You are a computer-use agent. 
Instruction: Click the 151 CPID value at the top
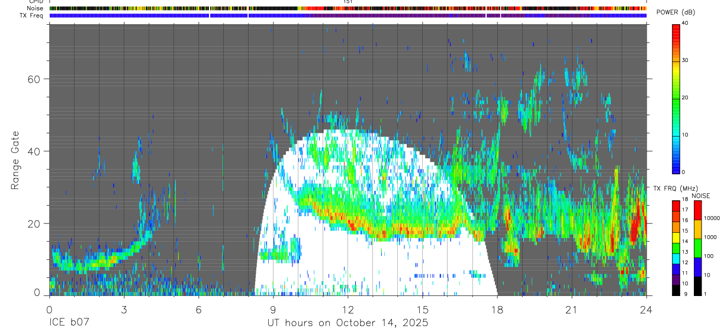tap(348, 2)
